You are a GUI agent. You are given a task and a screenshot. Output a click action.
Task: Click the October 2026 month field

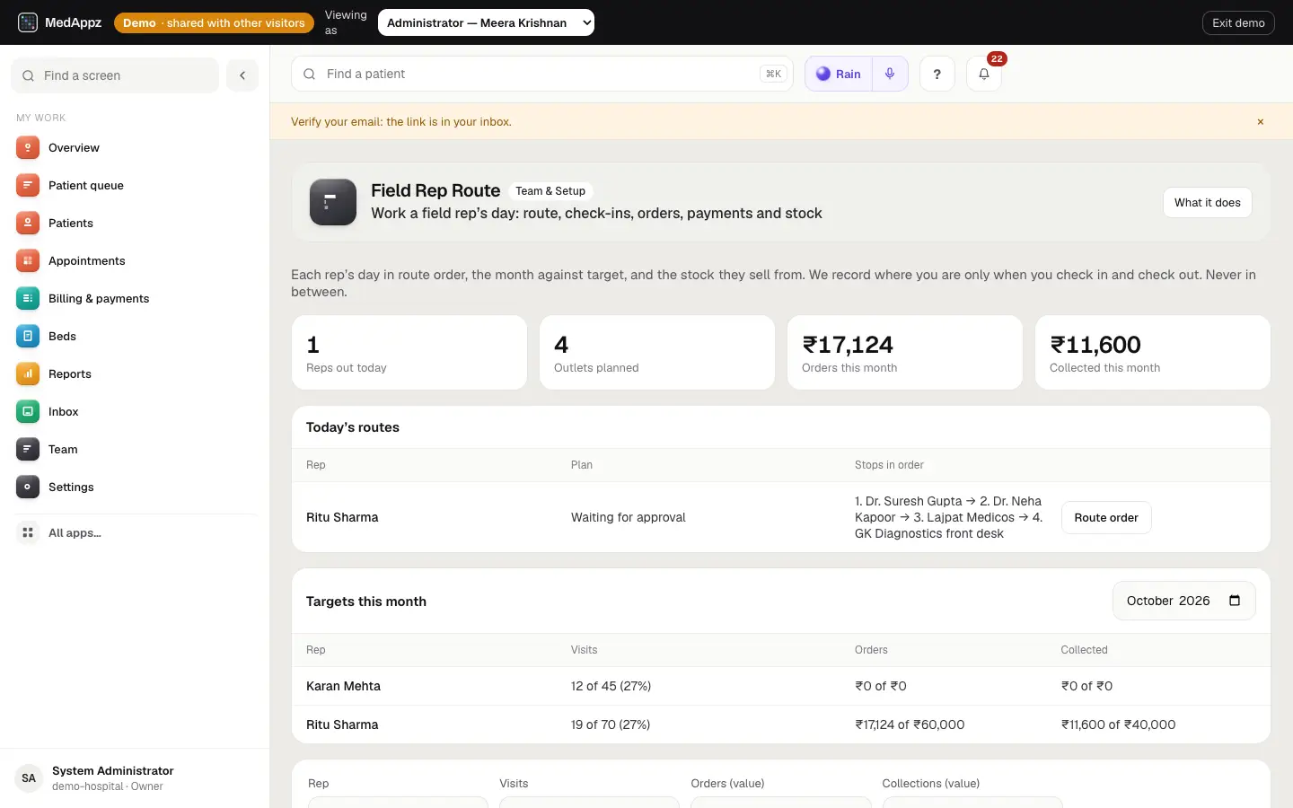click(x=1183, y=601)
